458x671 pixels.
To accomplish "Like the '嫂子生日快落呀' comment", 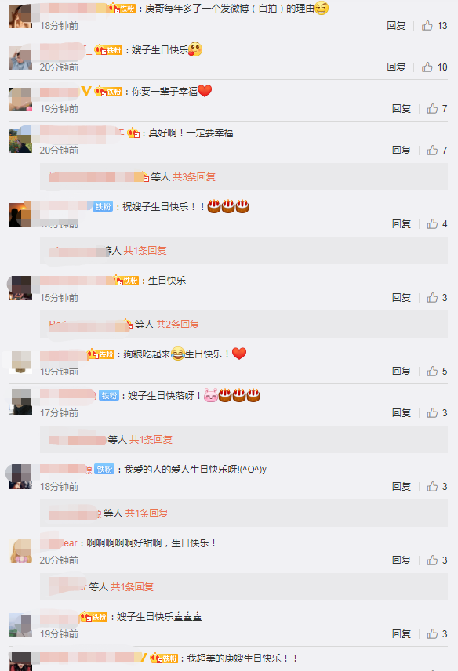I will pyautogui.click(x=432, y=412).
